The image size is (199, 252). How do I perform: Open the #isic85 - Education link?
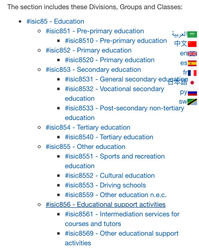[x=55, y=21]
